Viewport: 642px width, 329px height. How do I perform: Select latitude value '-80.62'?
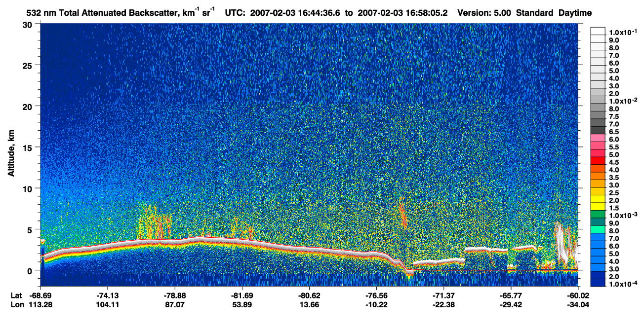(309, 295)
